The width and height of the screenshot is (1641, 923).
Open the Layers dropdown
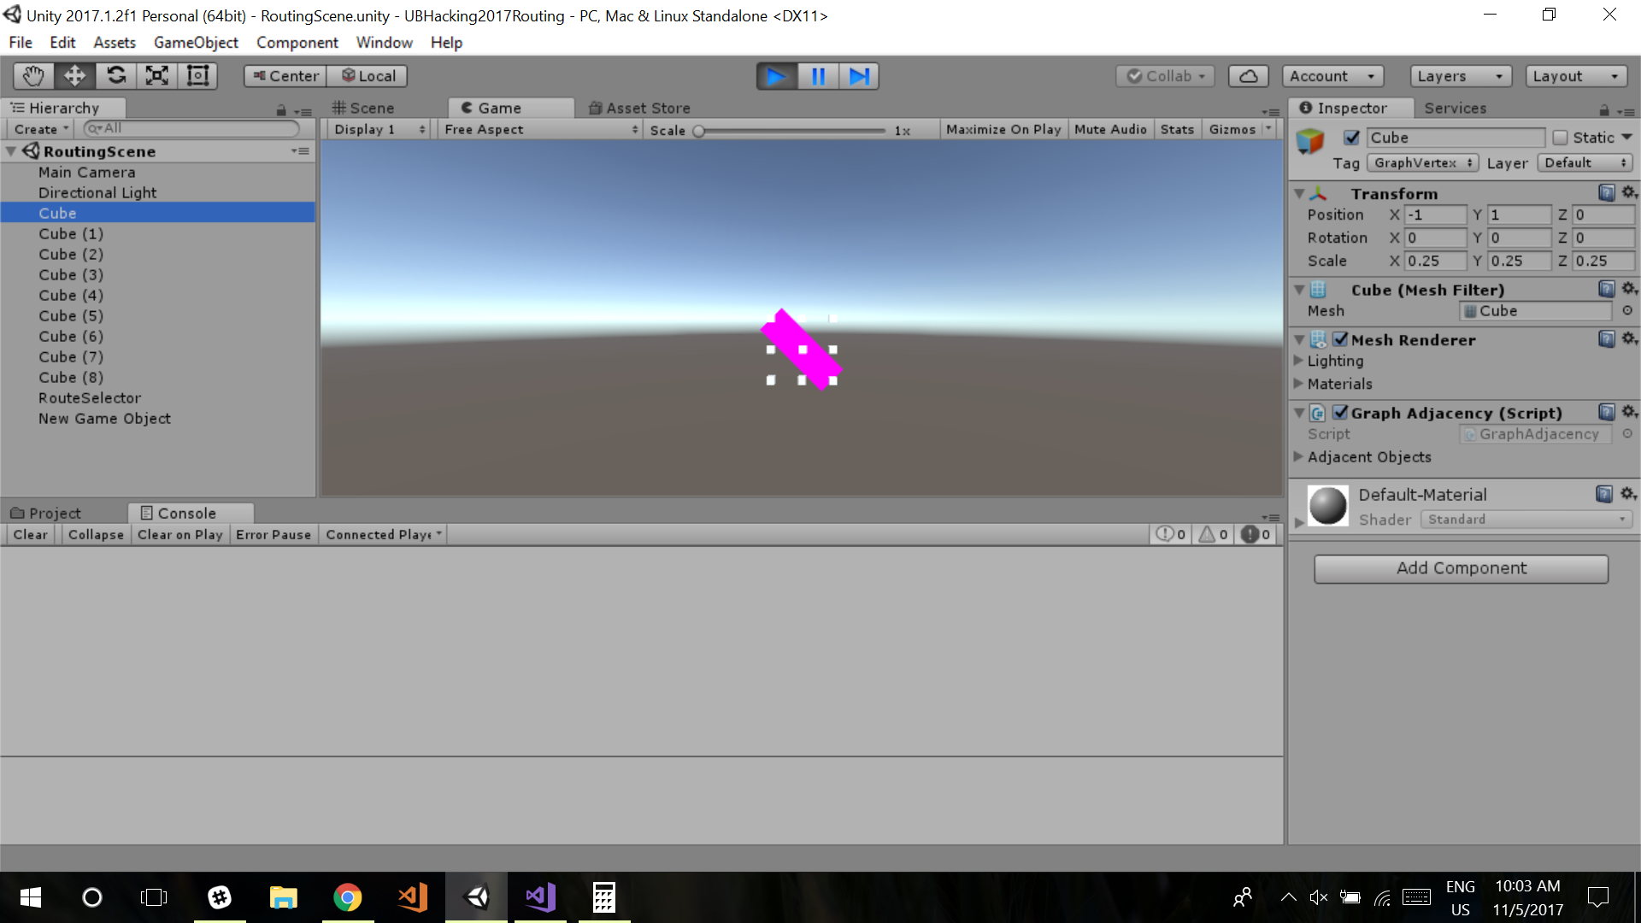coord(1460,76)
